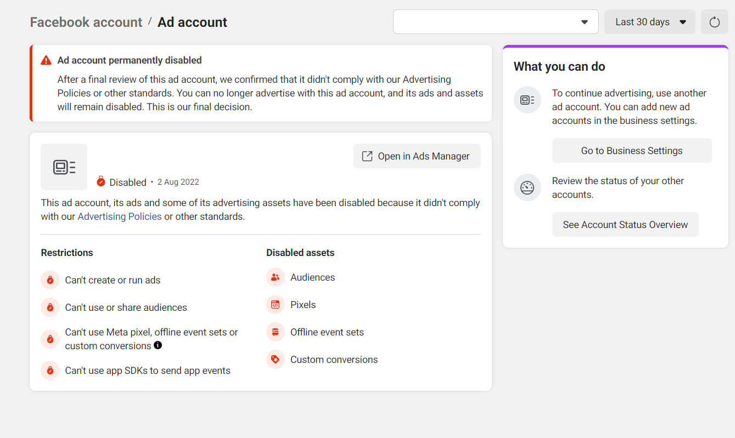Click the external-link icon in Open in Ads Manager
Image resolution: width=735 pixels, height=438 pixels.
367,156
